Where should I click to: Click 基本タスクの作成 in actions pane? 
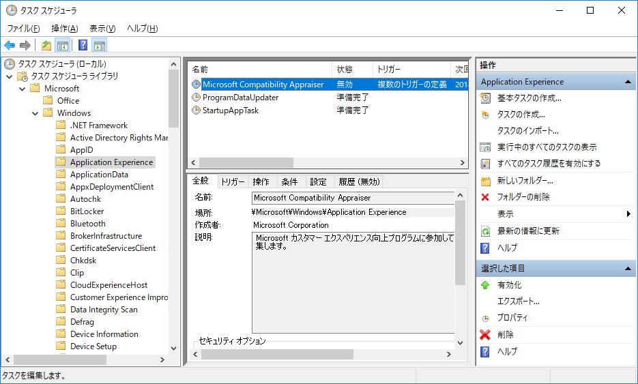click(529, 98)
